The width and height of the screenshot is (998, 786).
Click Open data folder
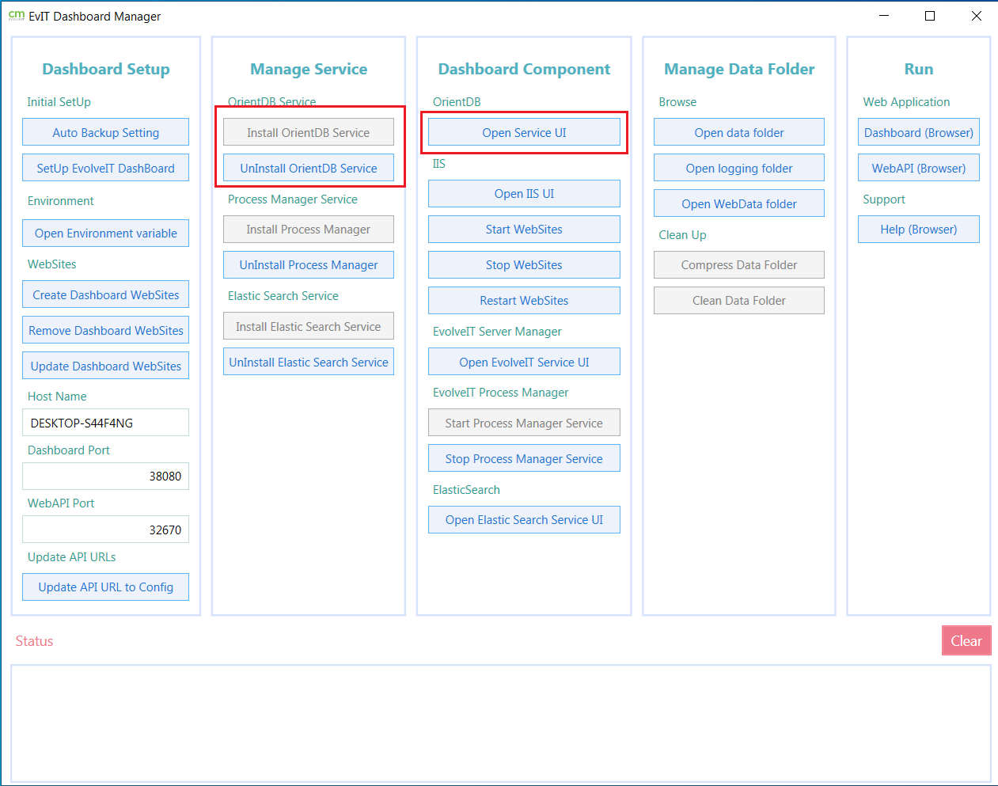739,132
